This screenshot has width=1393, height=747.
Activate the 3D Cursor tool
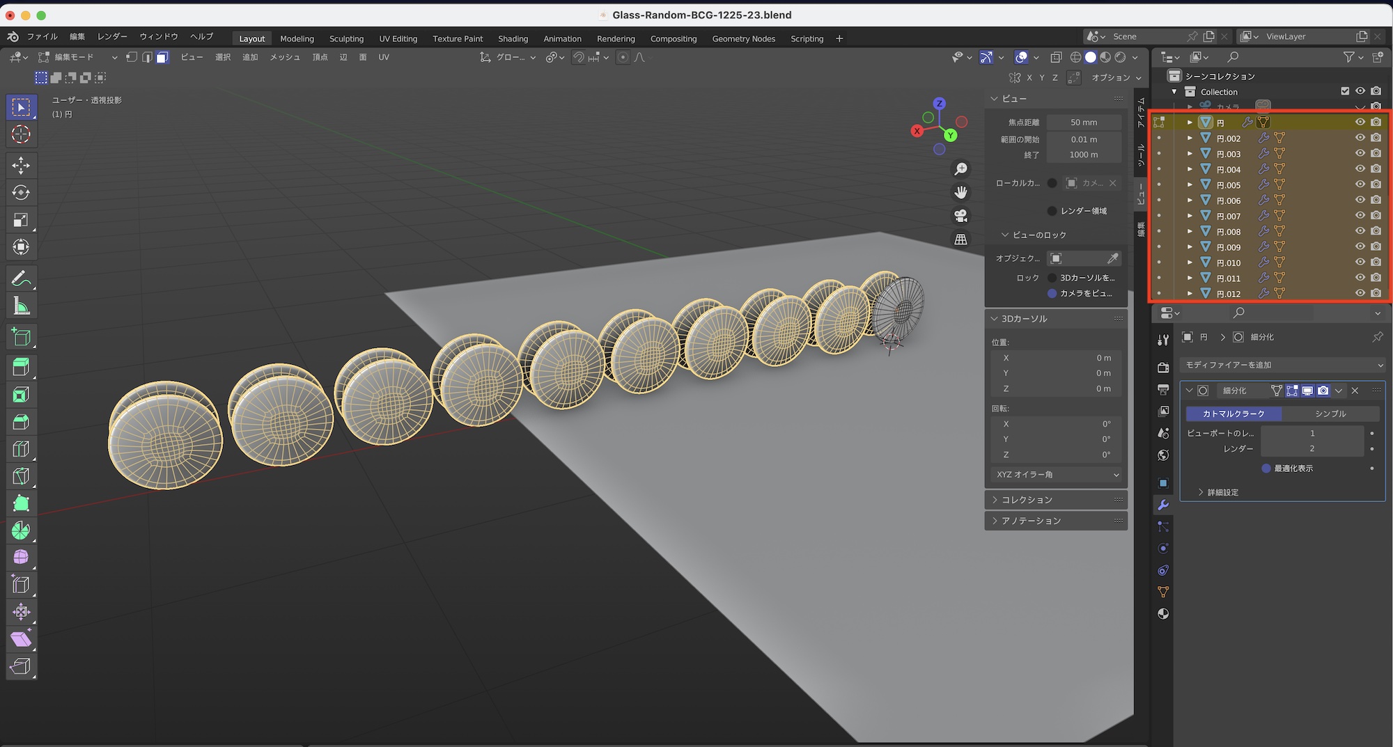click(21, 134)
